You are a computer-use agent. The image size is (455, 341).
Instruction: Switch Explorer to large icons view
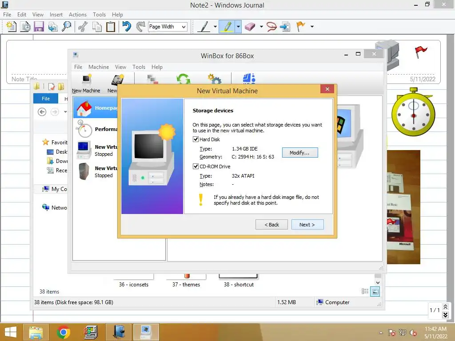(x=375, y=292)
